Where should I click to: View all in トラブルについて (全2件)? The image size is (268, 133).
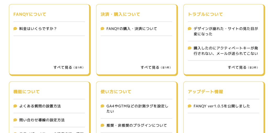pos(243,67)
